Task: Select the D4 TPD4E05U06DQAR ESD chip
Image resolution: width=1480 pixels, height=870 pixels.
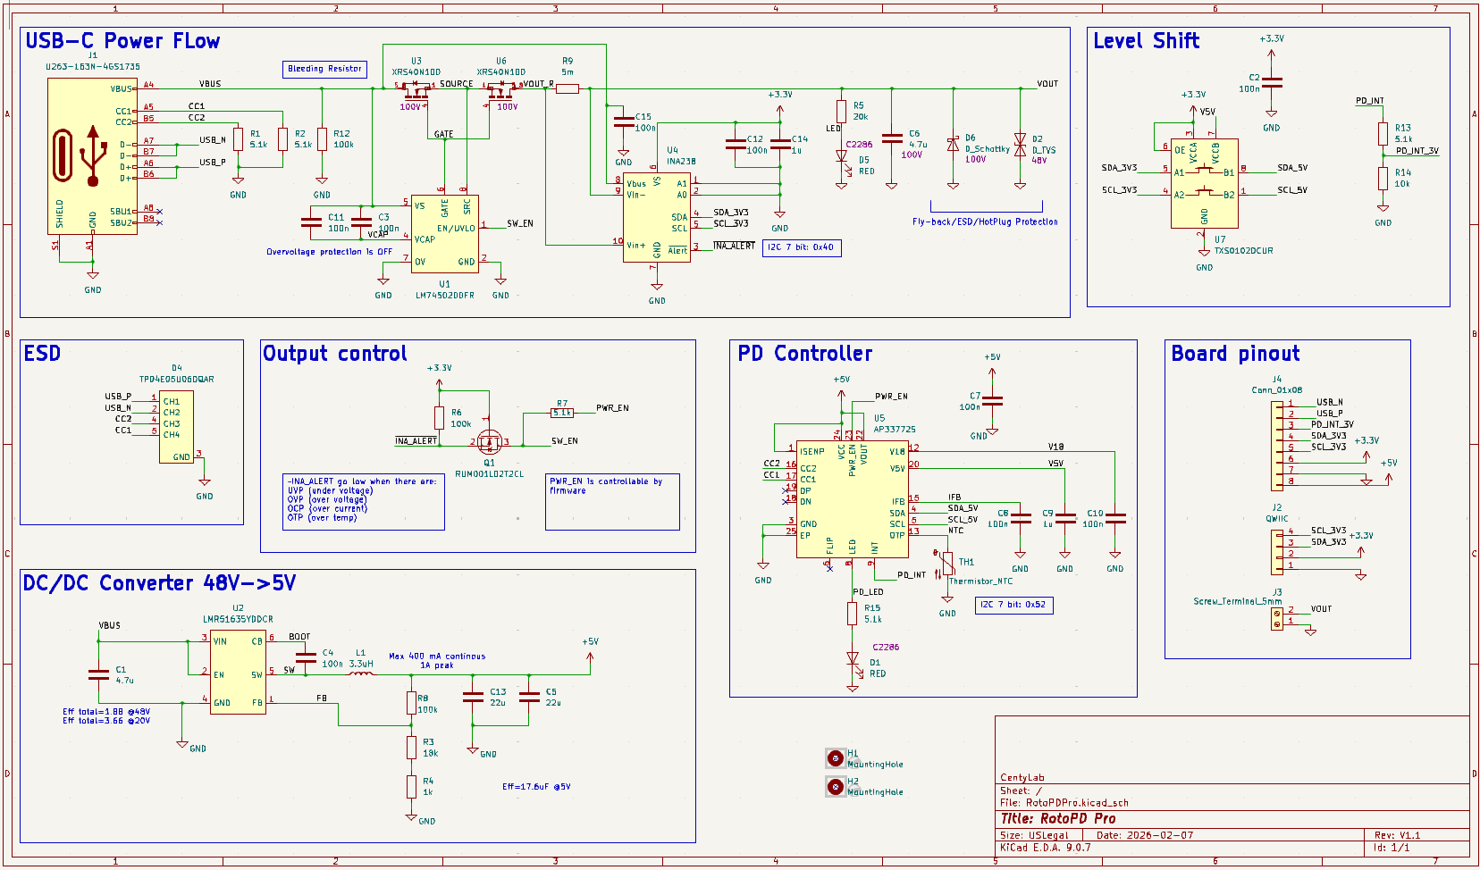Action: coord(176,426)
